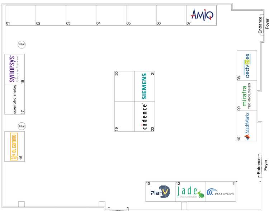Click the upper Foyer label
Screen dimensions: 269x211
point(267,24)
